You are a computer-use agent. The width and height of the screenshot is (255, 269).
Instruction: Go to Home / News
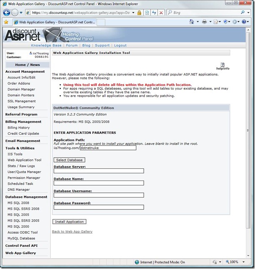tap(27, 65)
